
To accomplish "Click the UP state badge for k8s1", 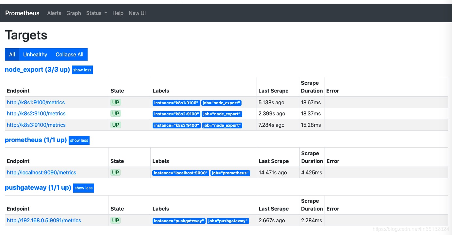I will 116,102.
